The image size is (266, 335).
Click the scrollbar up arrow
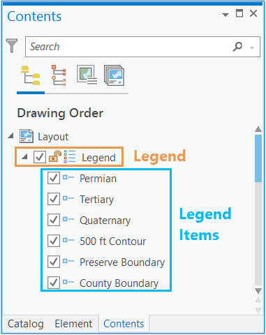[x=258, y=129]
